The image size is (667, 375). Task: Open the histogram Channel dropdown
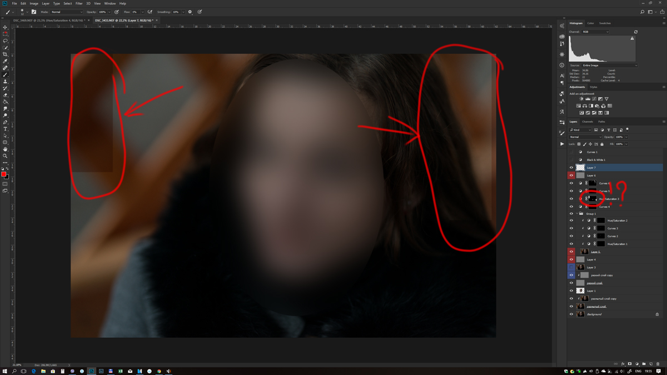595,32
